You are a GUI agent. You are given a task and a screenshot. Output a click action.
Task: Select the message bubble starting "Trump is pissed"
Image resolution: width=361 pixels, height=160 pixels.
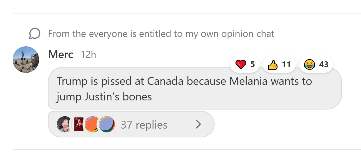tap(195, 88)
